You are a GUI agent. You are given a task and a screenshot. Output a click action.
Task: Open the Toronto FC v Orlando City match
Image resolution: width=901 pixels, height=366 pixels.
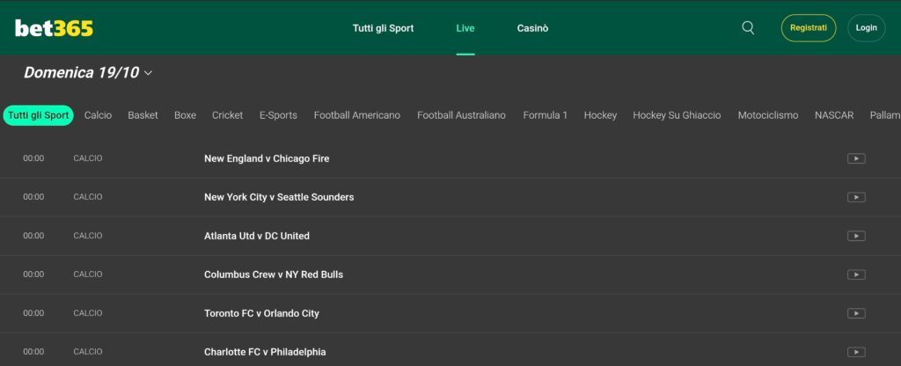click(261, 313)
